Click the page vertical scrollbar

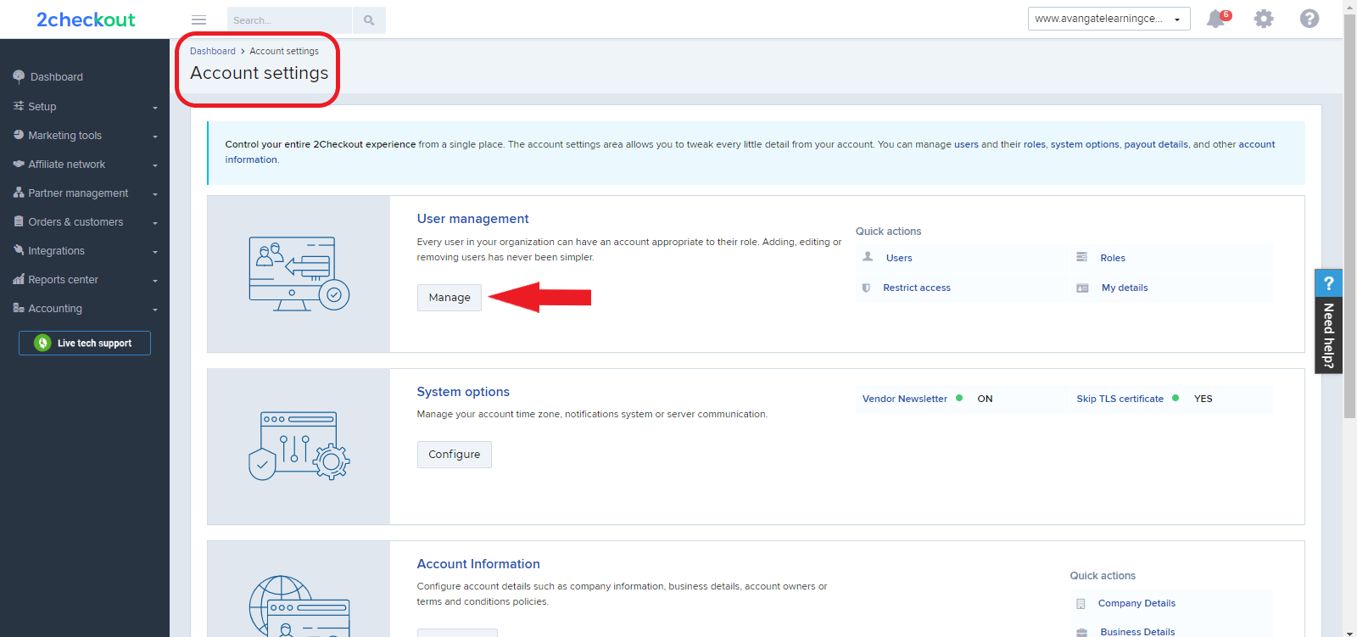click(1350, 216)
